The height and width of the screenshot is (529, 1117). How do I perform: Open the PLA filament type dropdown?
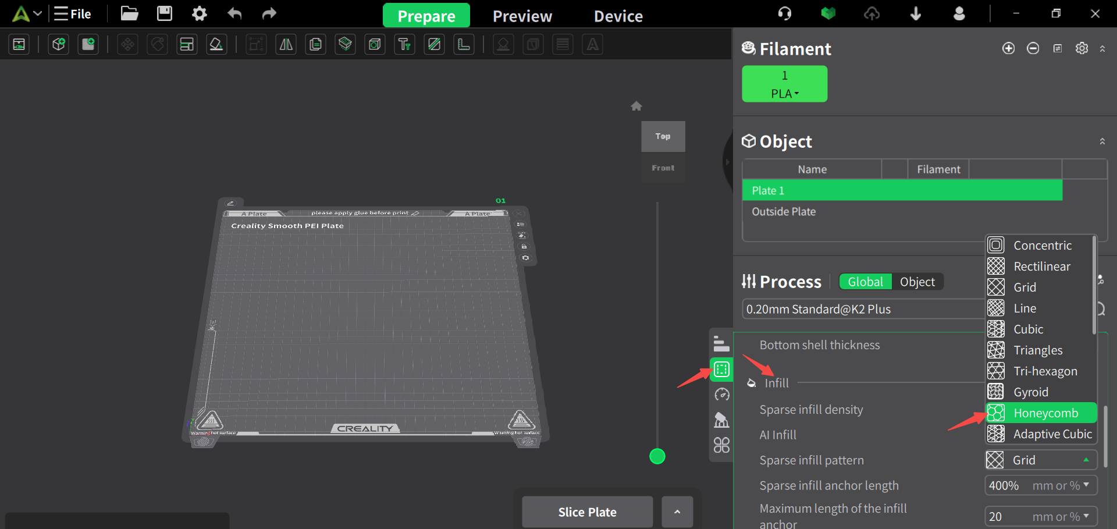[784, 94]
